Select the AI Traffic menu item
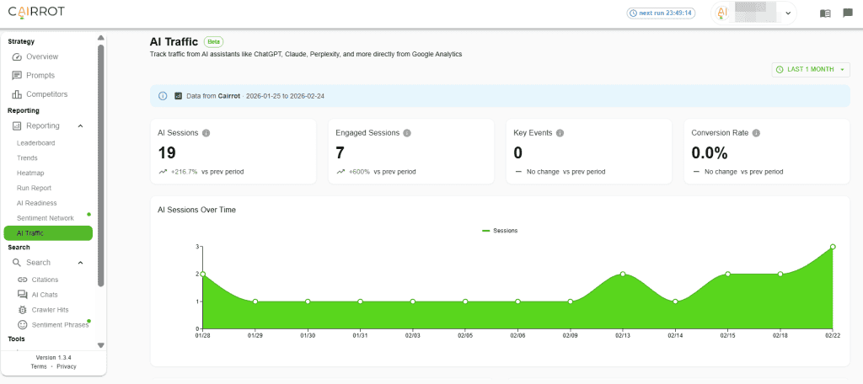The image size is (863, 384). click(x=48, y=233)
